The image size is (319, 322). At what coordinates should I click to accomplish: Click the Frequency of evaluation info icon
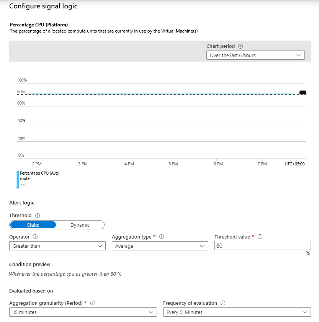click(223, 303)
